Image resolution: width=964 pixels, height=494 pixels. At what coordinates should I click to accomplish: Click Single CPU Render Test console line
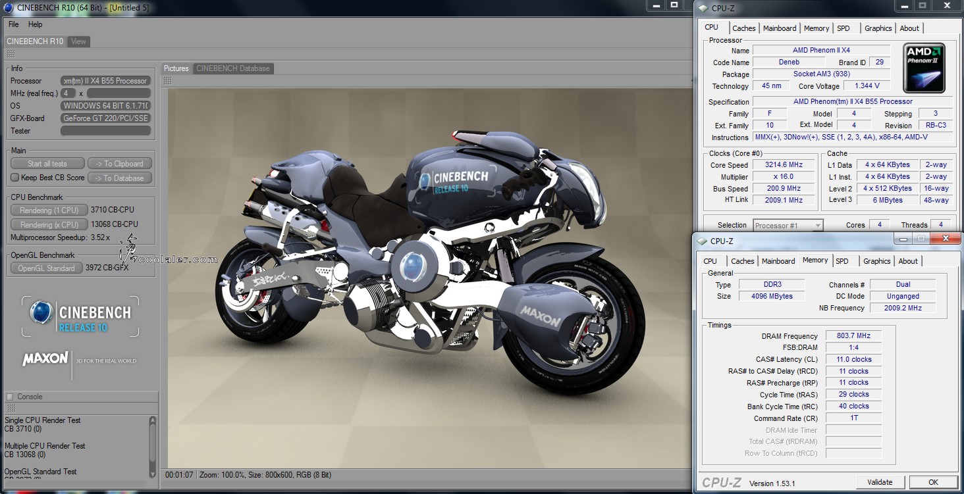(x=43, y=420)
